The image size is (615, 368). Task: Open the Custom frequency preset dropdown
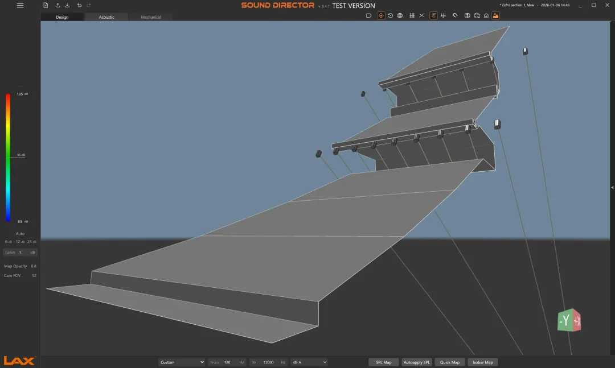tap(182, 362)
